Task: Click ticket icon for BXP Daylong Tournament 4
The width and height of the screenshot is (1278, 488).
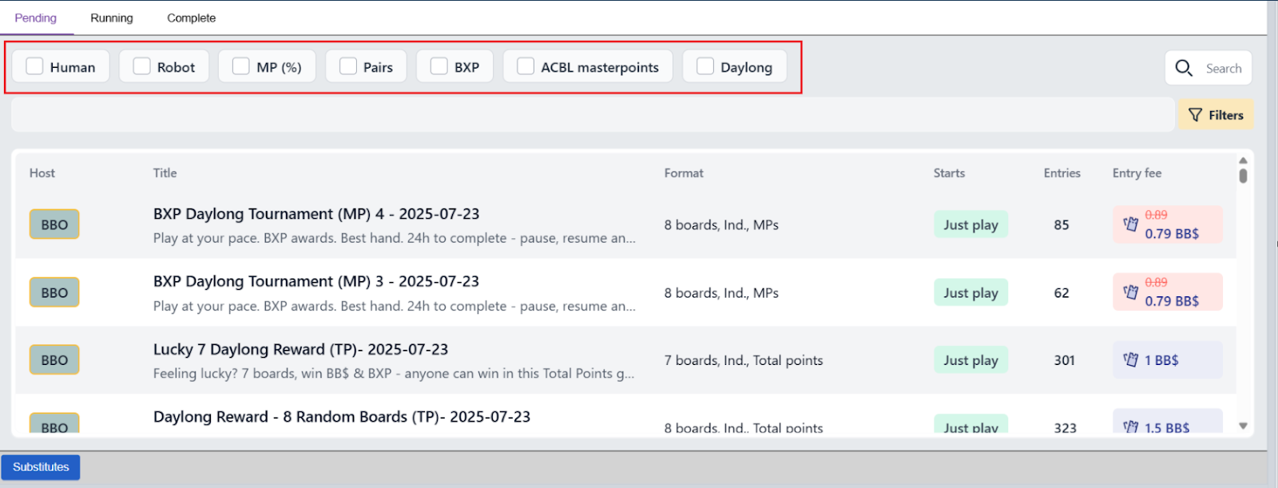Action: (x=1130, y=224)
